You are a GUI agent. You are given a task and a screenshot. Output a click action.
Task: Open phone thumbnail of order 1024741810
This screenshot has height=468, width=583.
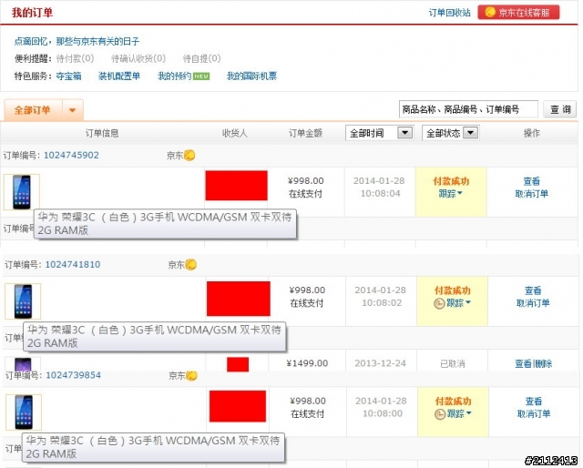pos(23,301)
